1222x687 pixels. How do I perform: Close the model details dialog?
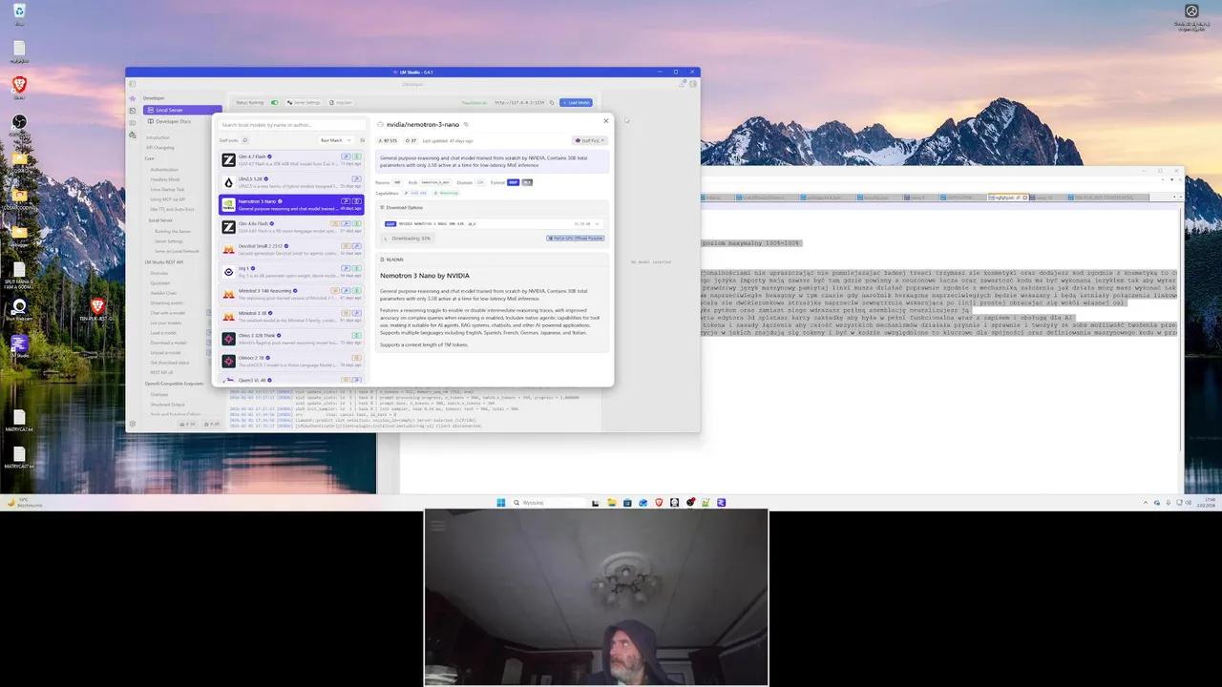click(605, 121)
